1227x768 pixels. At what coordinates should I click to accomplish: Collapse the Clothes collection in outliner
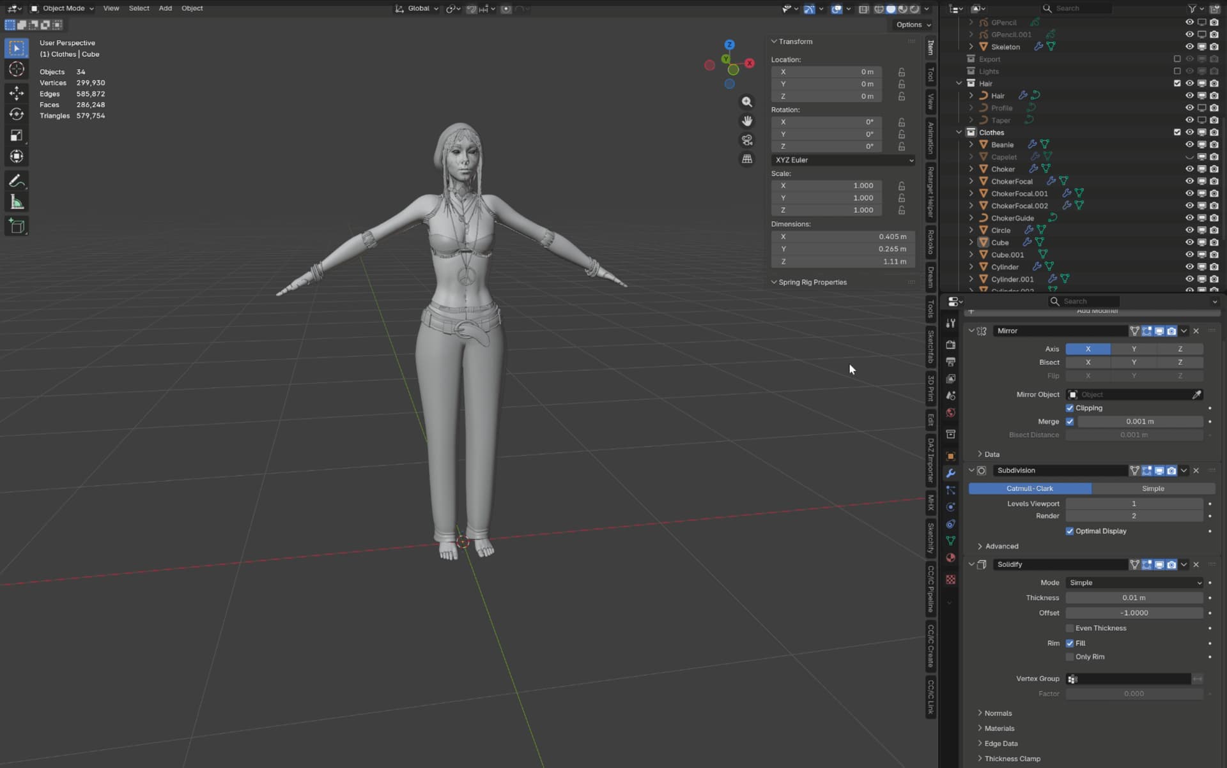tap(959, 133)
